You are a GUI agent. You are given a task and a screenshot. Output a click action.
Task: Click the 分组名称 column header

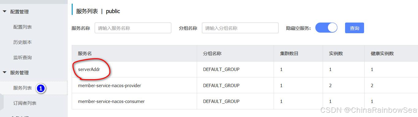click(212, 53)
